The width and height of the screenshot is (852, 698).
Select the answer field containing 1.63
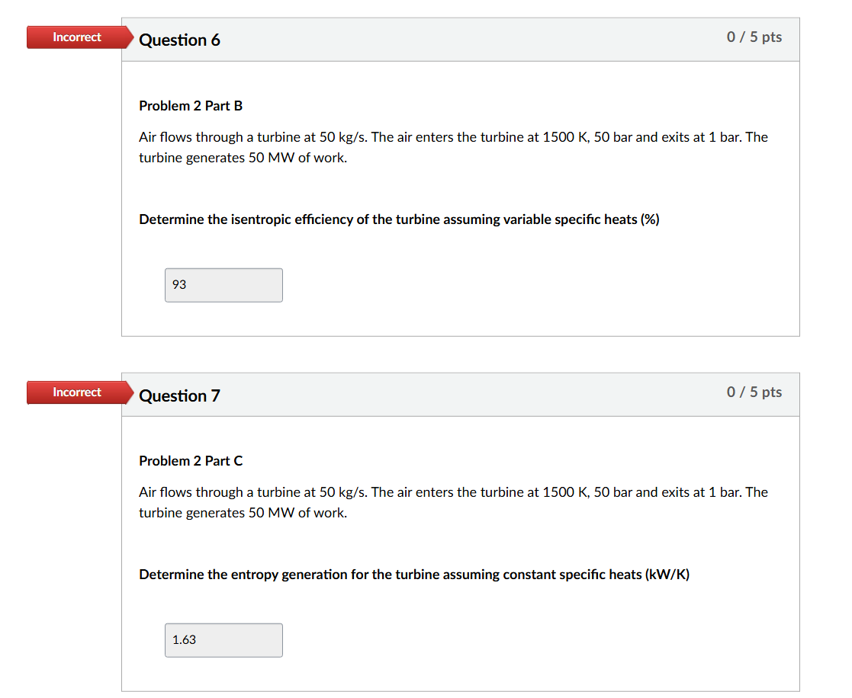[223, 640]
